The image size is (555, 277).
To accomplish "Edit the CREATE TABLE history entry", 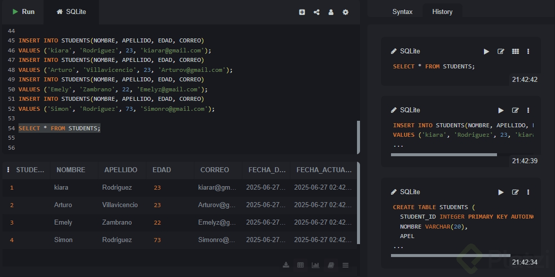I will pos(515,192).
